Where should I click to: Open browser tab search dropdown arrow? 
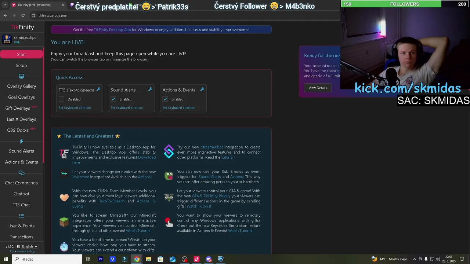coord(5,5)
